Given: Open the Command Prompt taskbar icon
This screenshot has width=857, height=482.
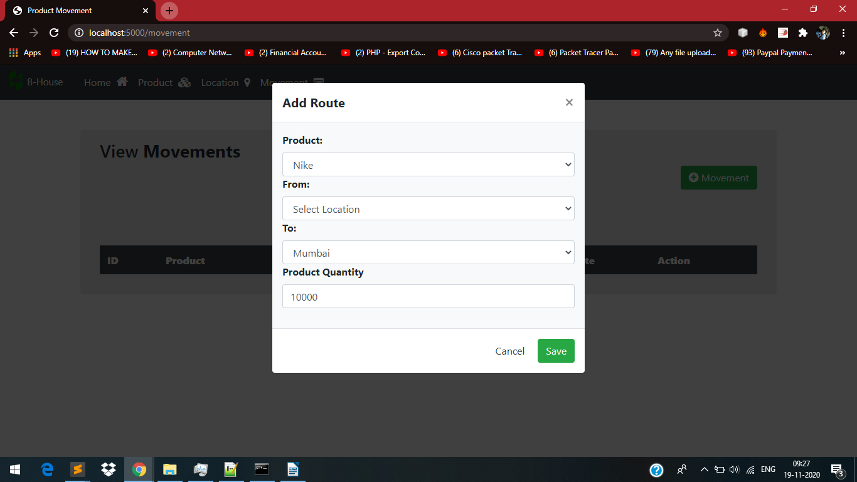Looking at the screenshot, I should point(262,469).
